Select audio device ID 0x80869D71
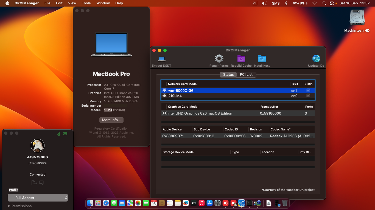The width and height of the screenshot is (375, 210). coord(173,136)
